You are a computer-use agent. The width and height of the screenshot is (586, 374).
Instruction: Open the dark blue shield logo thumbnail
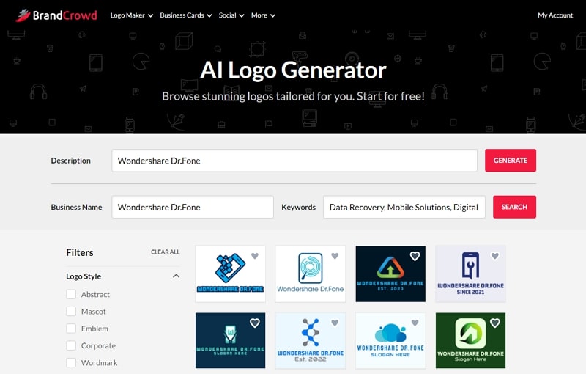point(230,340)
